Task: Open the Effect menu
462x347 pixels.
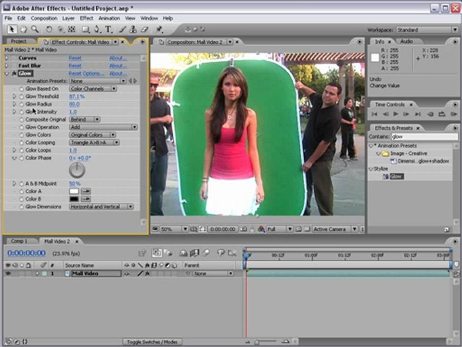Action: tap(86, 18)
